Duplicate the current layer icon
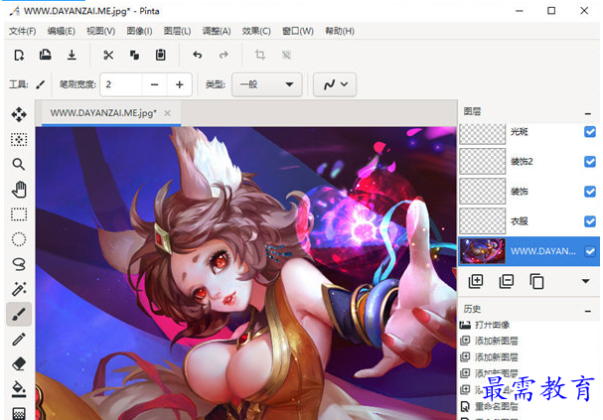 (x=536, y=281)
